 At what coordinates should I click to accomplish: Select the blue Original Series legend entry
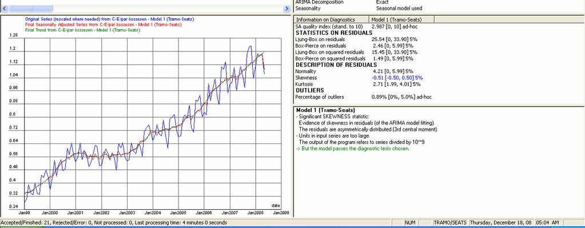pos(109,19)
